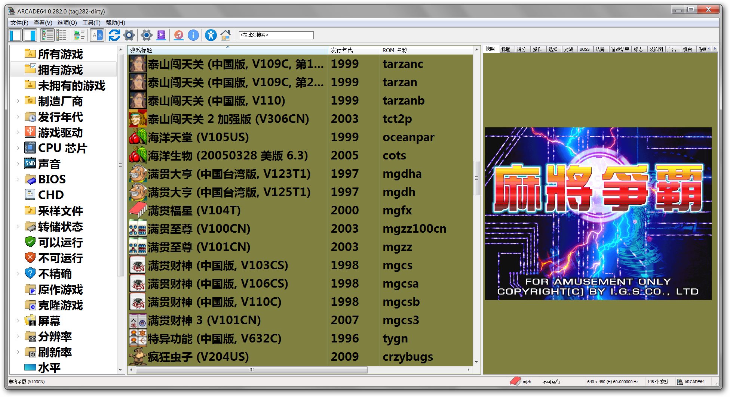Toggle the right picture panel button
The width and height of the screenshot is (730, 397).
coord(30,35)
